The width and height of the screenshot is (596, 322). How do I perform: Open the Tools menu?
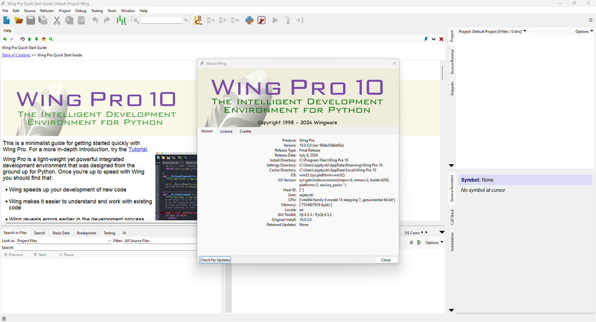tap(112, 11)
